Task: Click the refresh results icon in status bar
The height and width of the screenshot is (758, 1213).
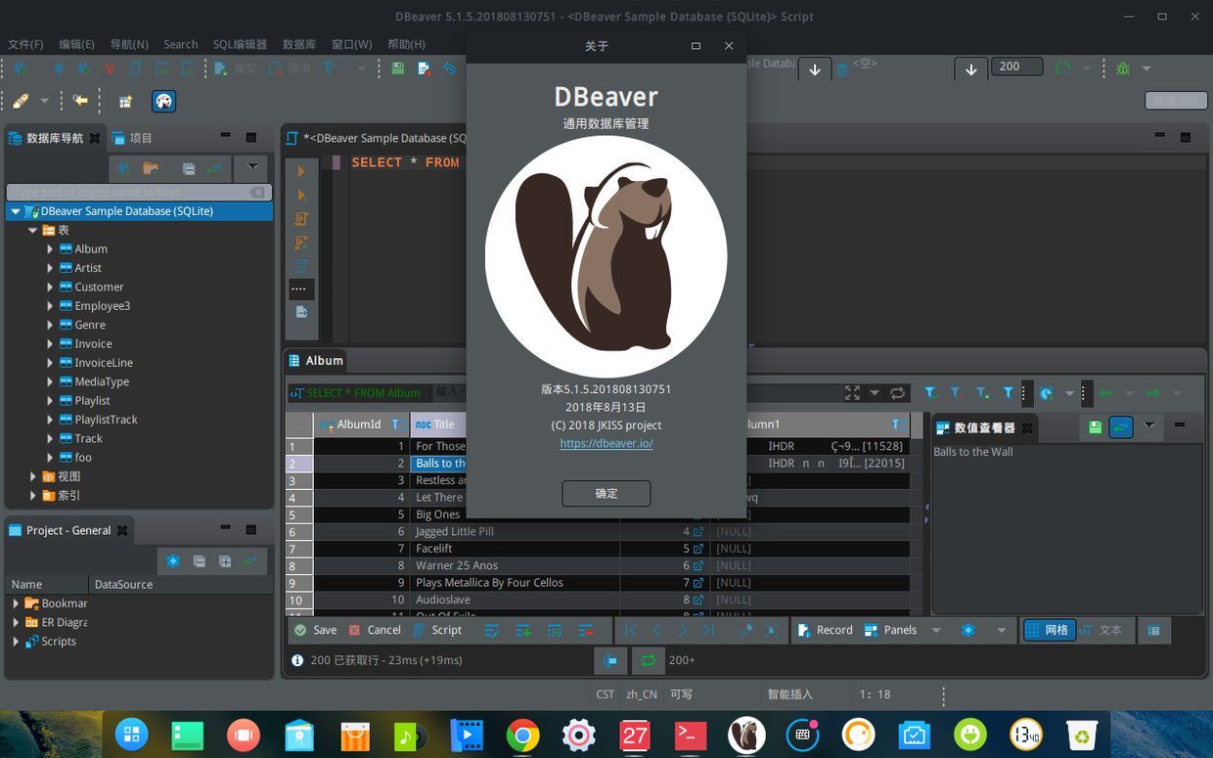Action: (x=648, y=661)
